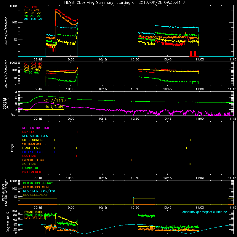237x237 pixels.
Task: Click the green FRONTS_OFF label
Action: (31, 168)
